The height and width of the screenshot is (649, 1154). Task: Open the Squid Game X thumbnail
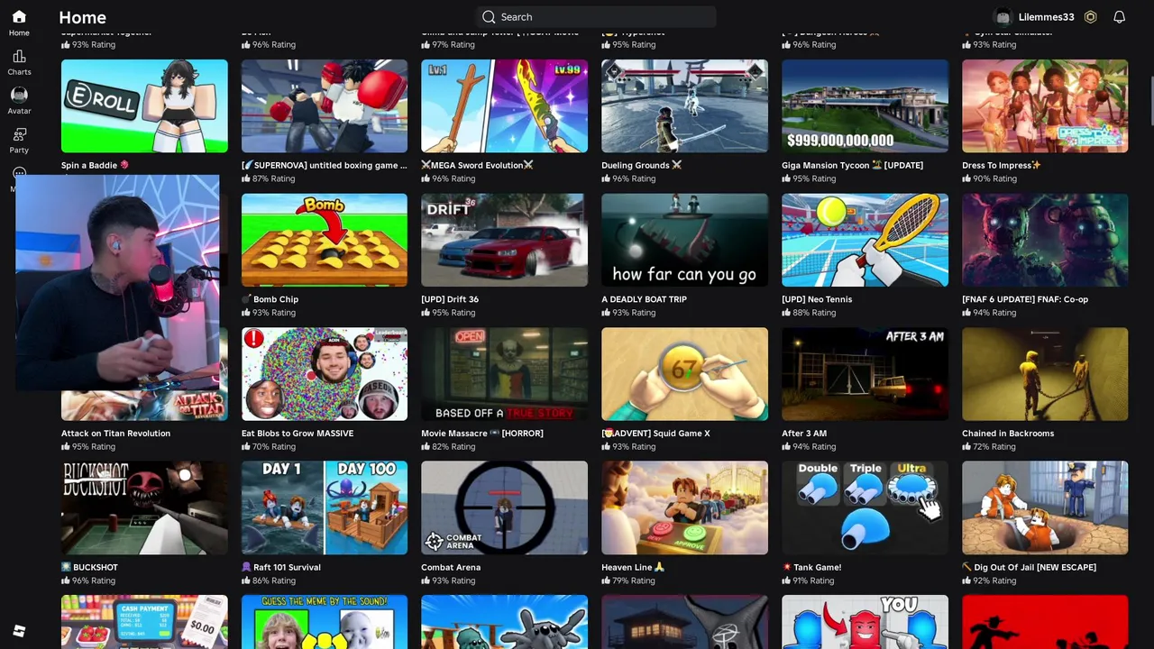point(684,374)
